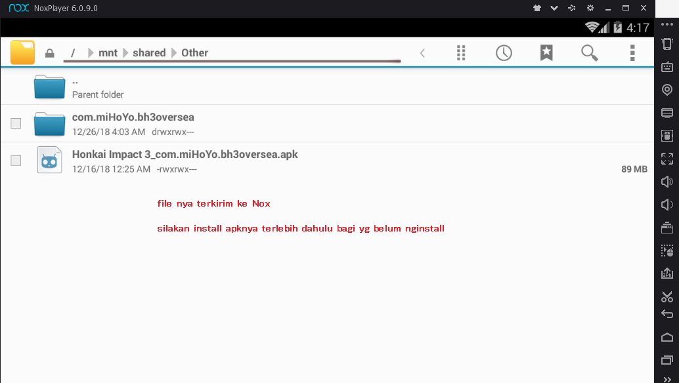Click Nox sidebar three-dot more icon

(667, 24)
